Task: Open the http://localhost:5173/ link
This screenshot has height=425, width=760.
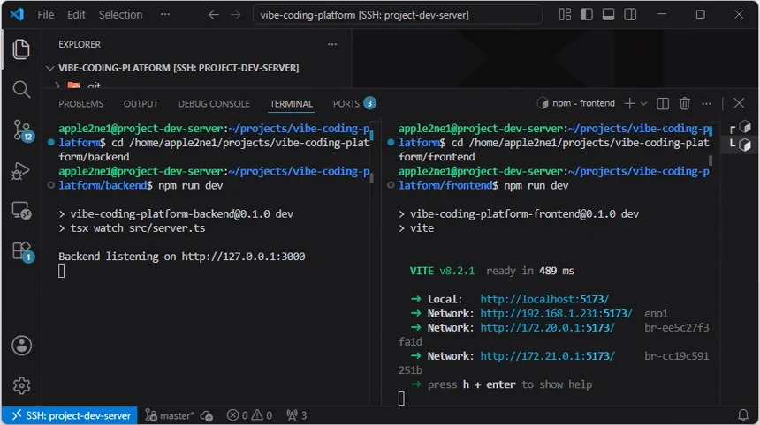Action: pos(544,299)
